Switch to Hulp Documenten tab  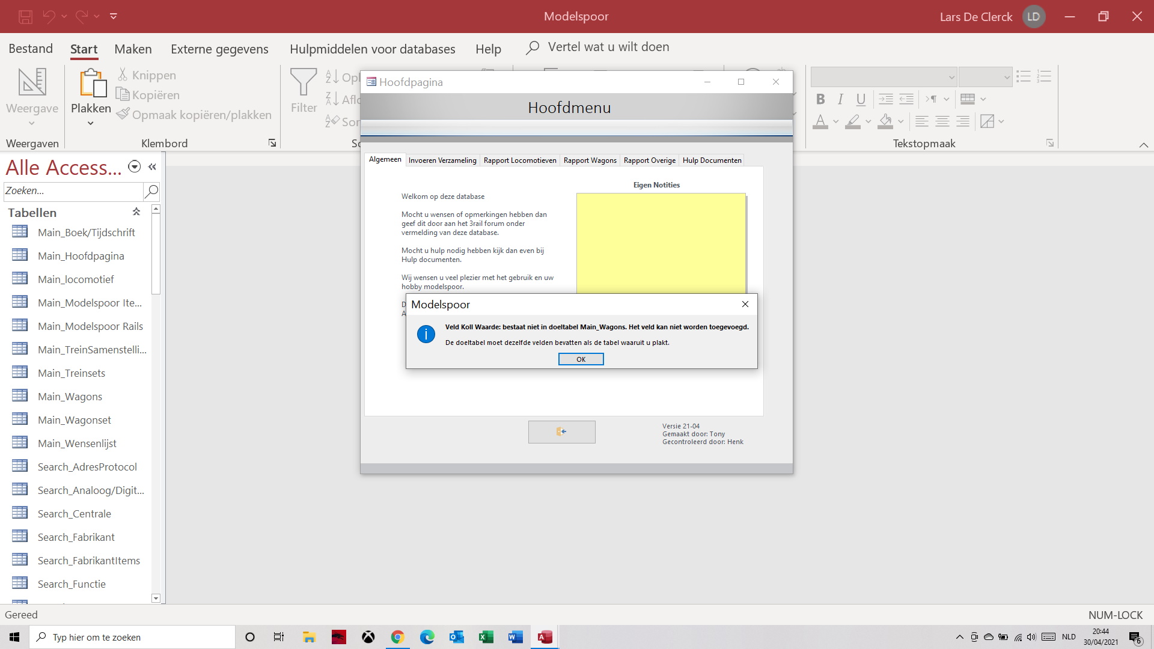712,160
